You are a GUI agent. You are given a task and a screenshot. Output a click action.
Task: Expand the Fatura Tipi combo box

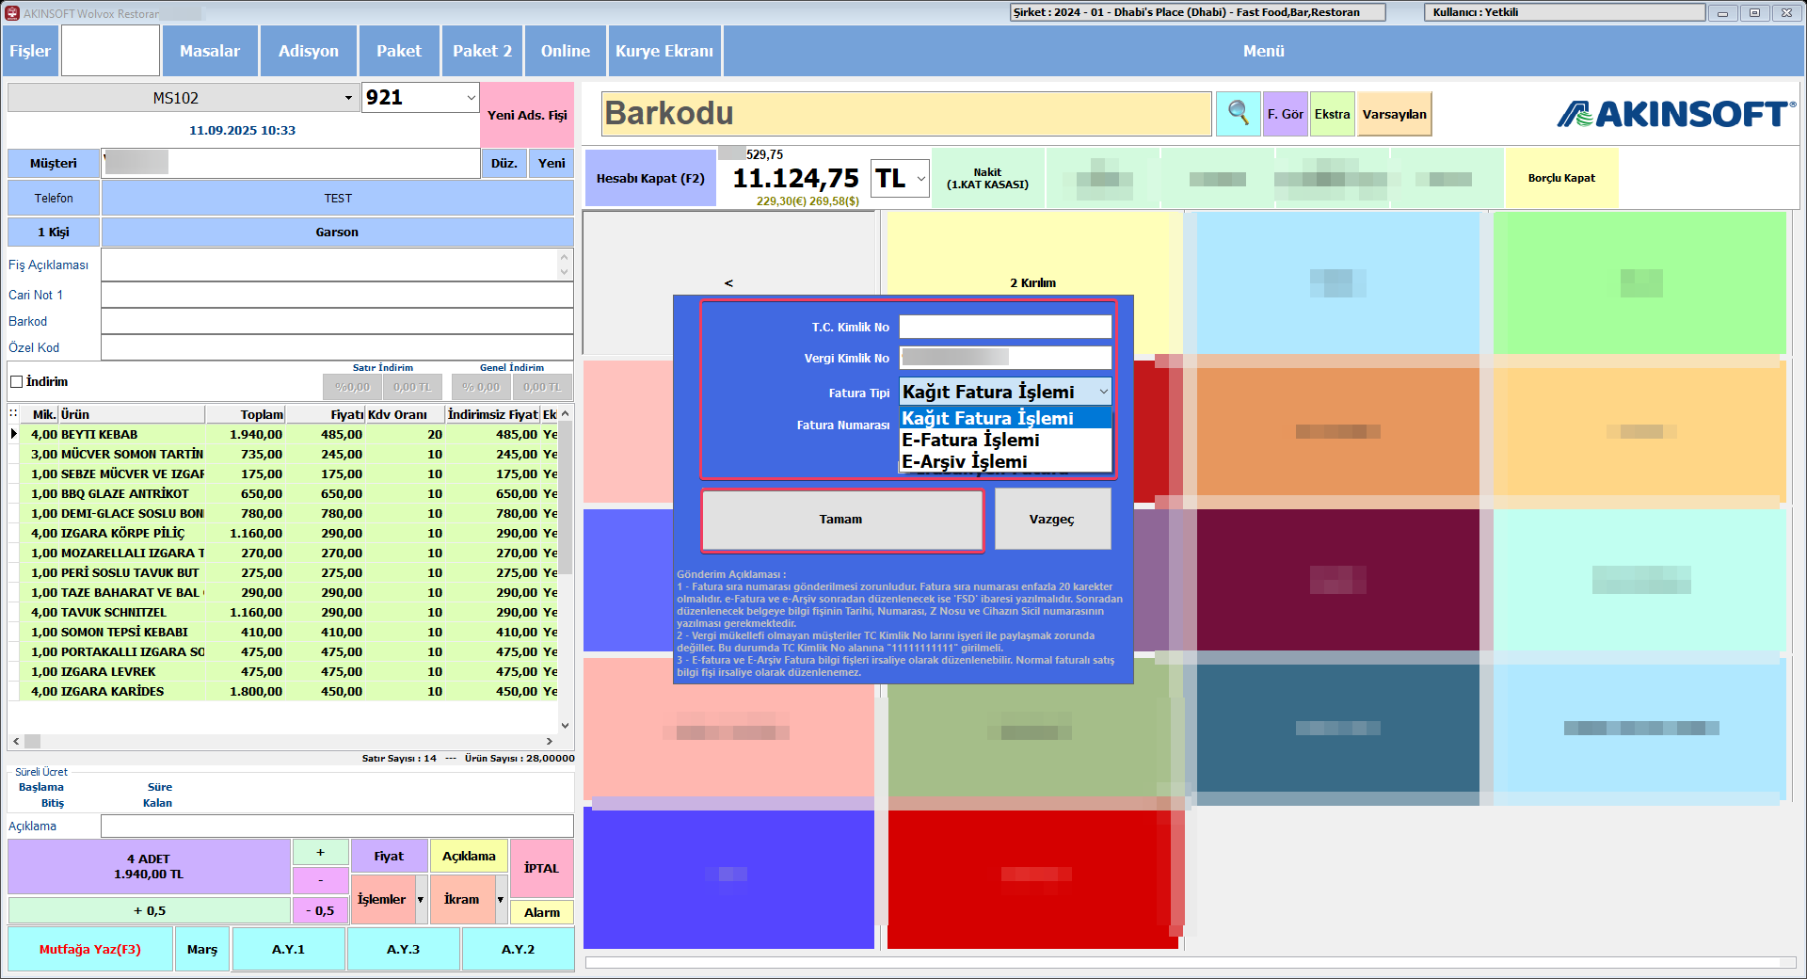click(x=1103, y=392)
